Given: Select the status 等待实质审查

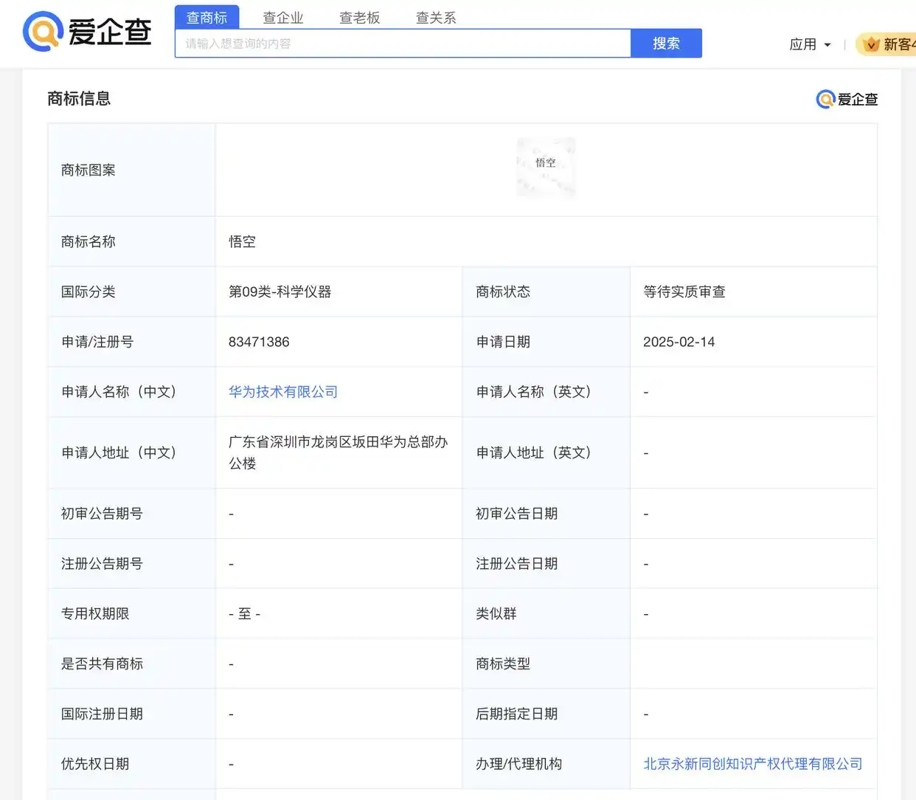Looking at the screenshot, I should click(x=684, y=292).
